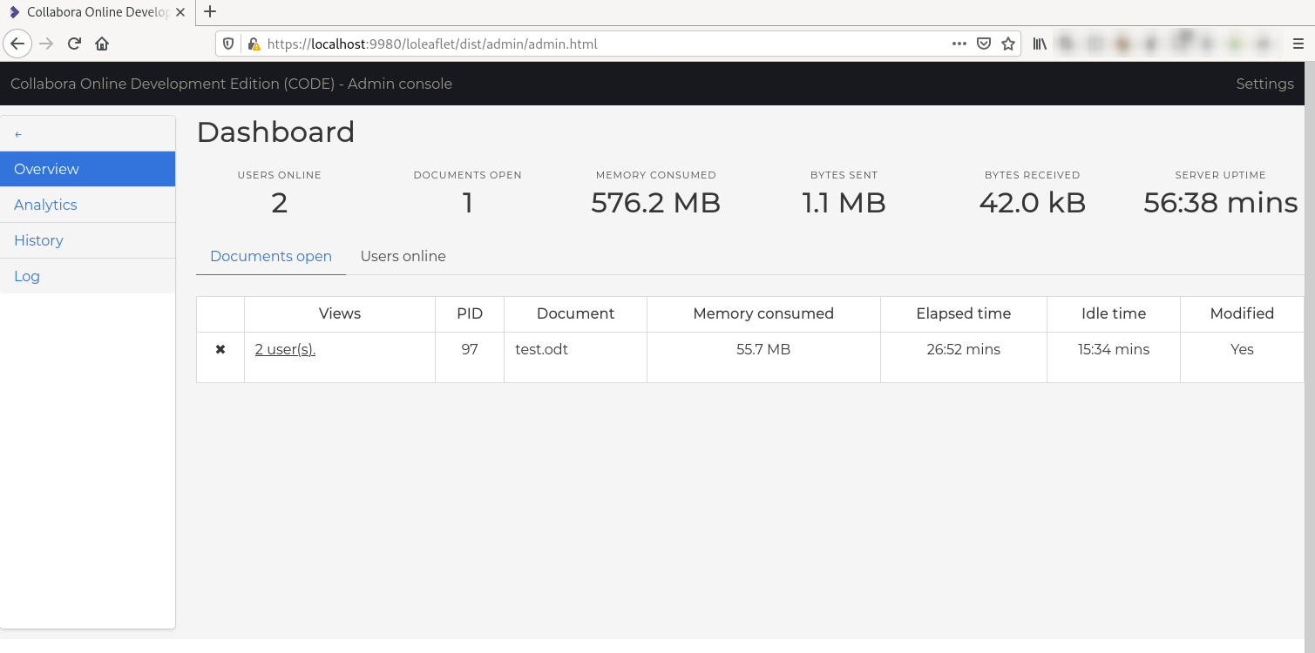Open Settings in the top bar
The height and width of the screenshot is (653, 1315).
click(x=1264, y=84)
